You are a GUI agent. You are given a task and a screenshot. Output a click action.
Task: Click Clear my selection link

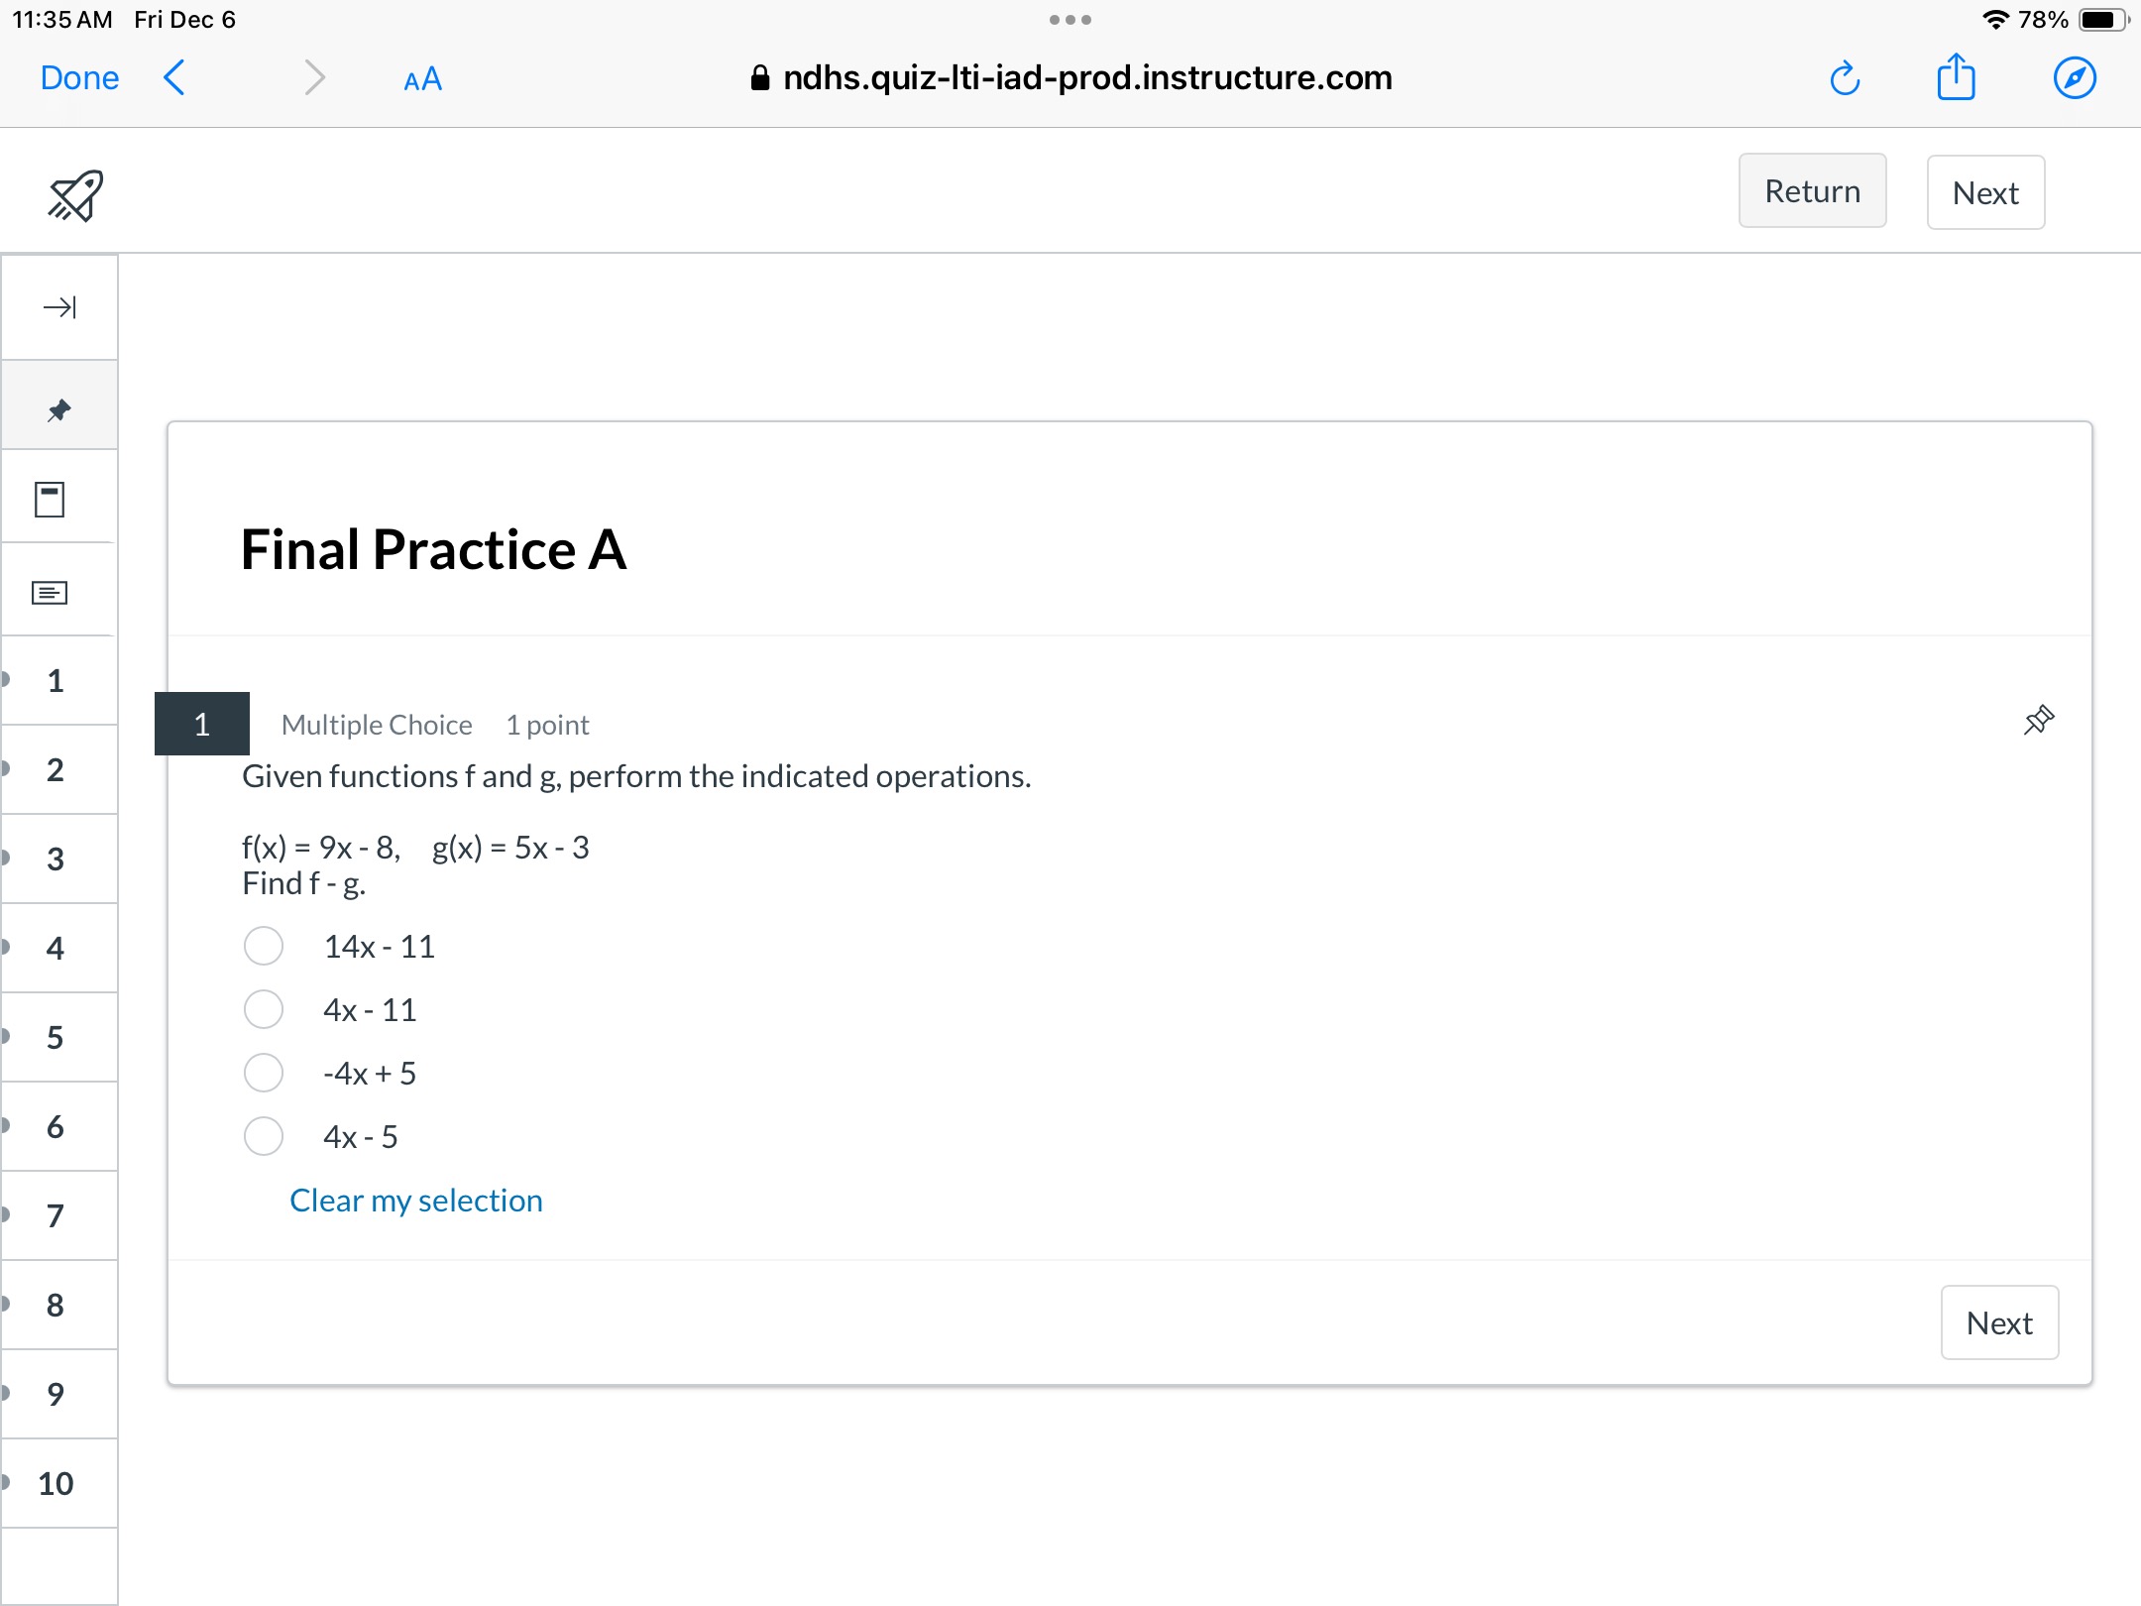tap(416, 1200)
